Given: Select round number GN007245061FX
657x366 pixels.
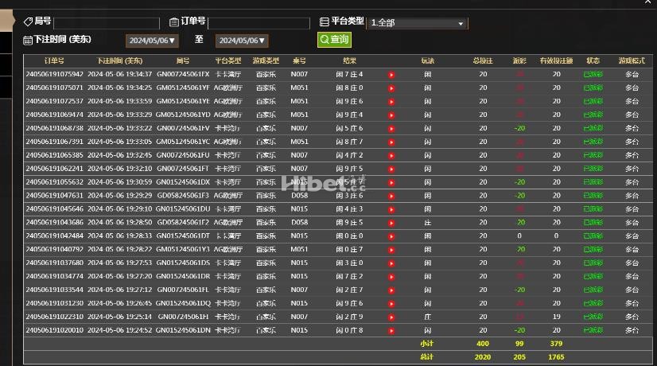Looking at the screenshot, I should tap(183, 74).
